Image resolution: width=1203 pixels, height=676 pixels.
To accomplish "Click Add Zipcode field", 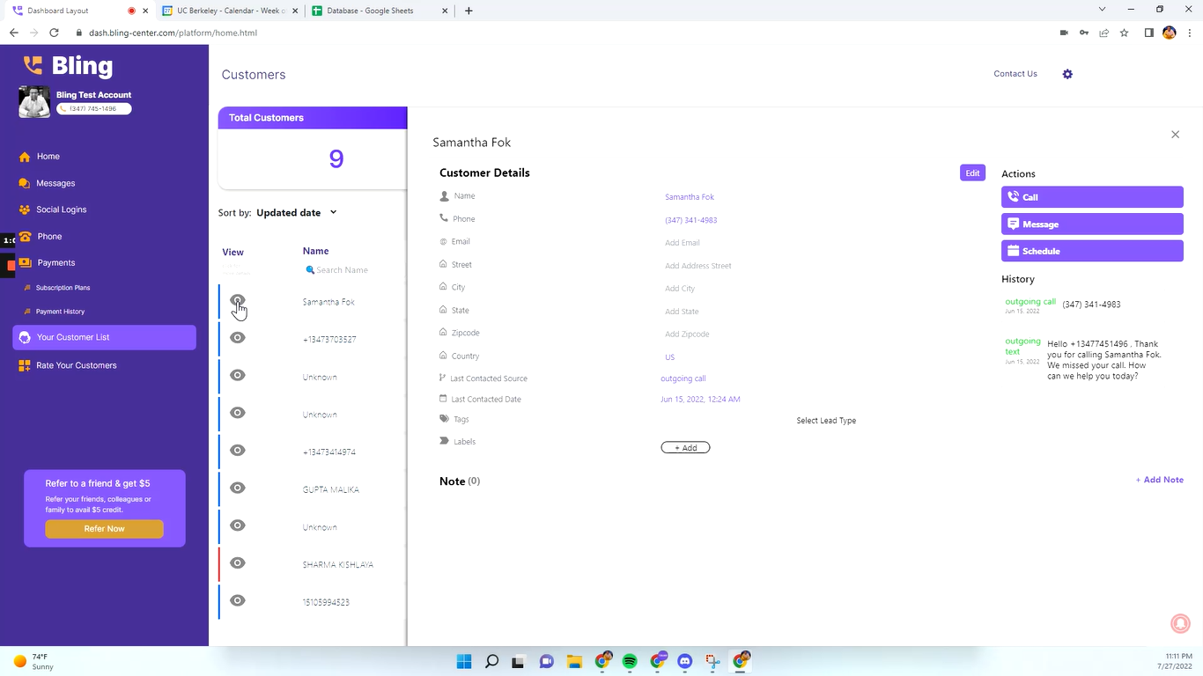I will click(687, 334).
